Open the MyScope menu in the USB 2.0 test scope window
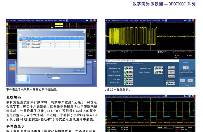Viewport: 203px width, 132px height. pos(149,20)
